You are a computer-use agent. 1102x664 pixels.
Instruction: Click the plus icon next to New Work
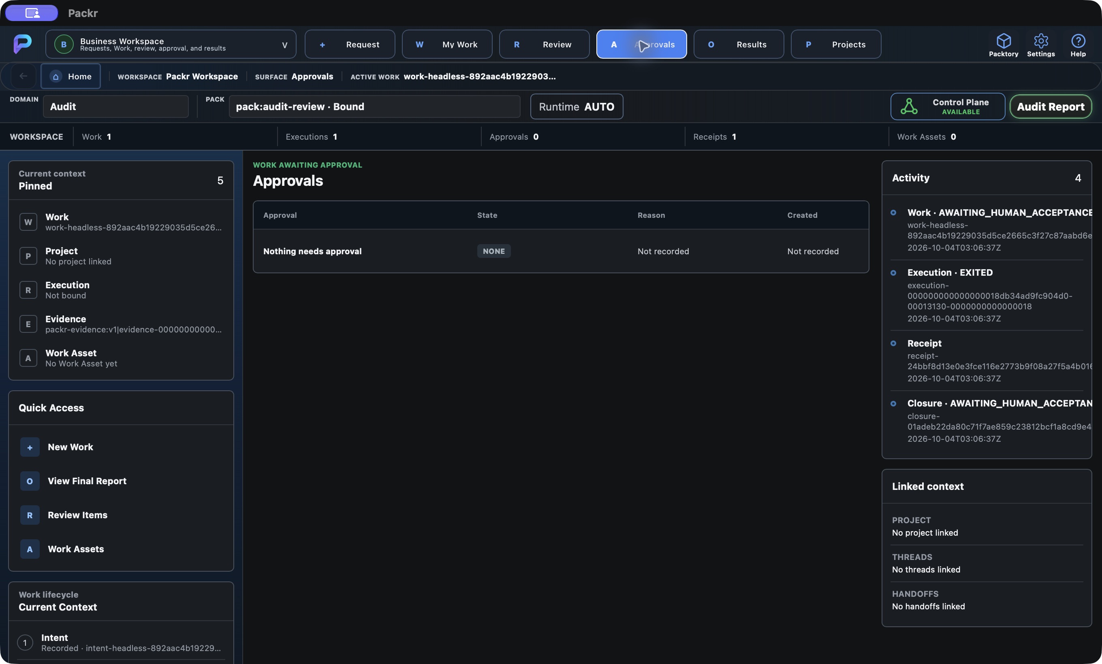[x=30, y=447]
